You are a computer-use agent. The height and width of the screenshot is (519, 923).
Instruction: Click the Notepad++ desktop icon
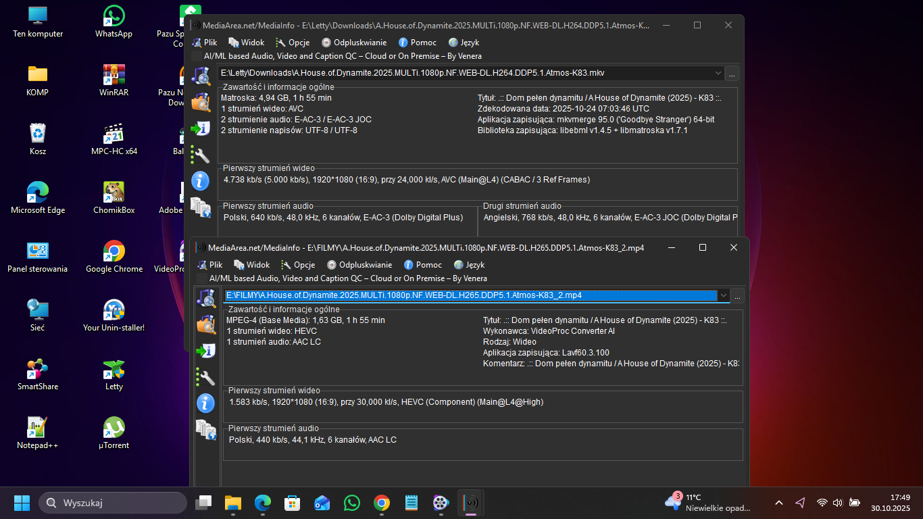tap(37, 432)
